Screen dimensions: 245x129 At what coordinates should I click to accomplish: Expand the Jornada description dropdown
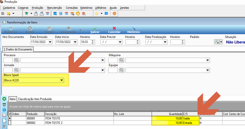pos(103,70)
